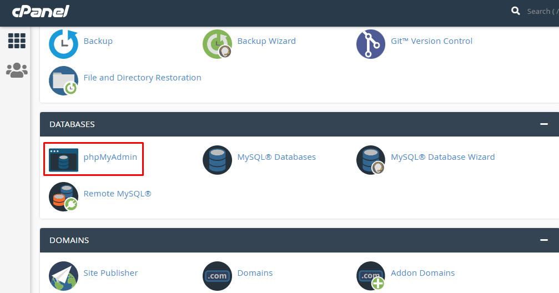Viewport: 559px width, 293px height.
Task: Open the home grid icon in sidebar
Action: (17, 41)
